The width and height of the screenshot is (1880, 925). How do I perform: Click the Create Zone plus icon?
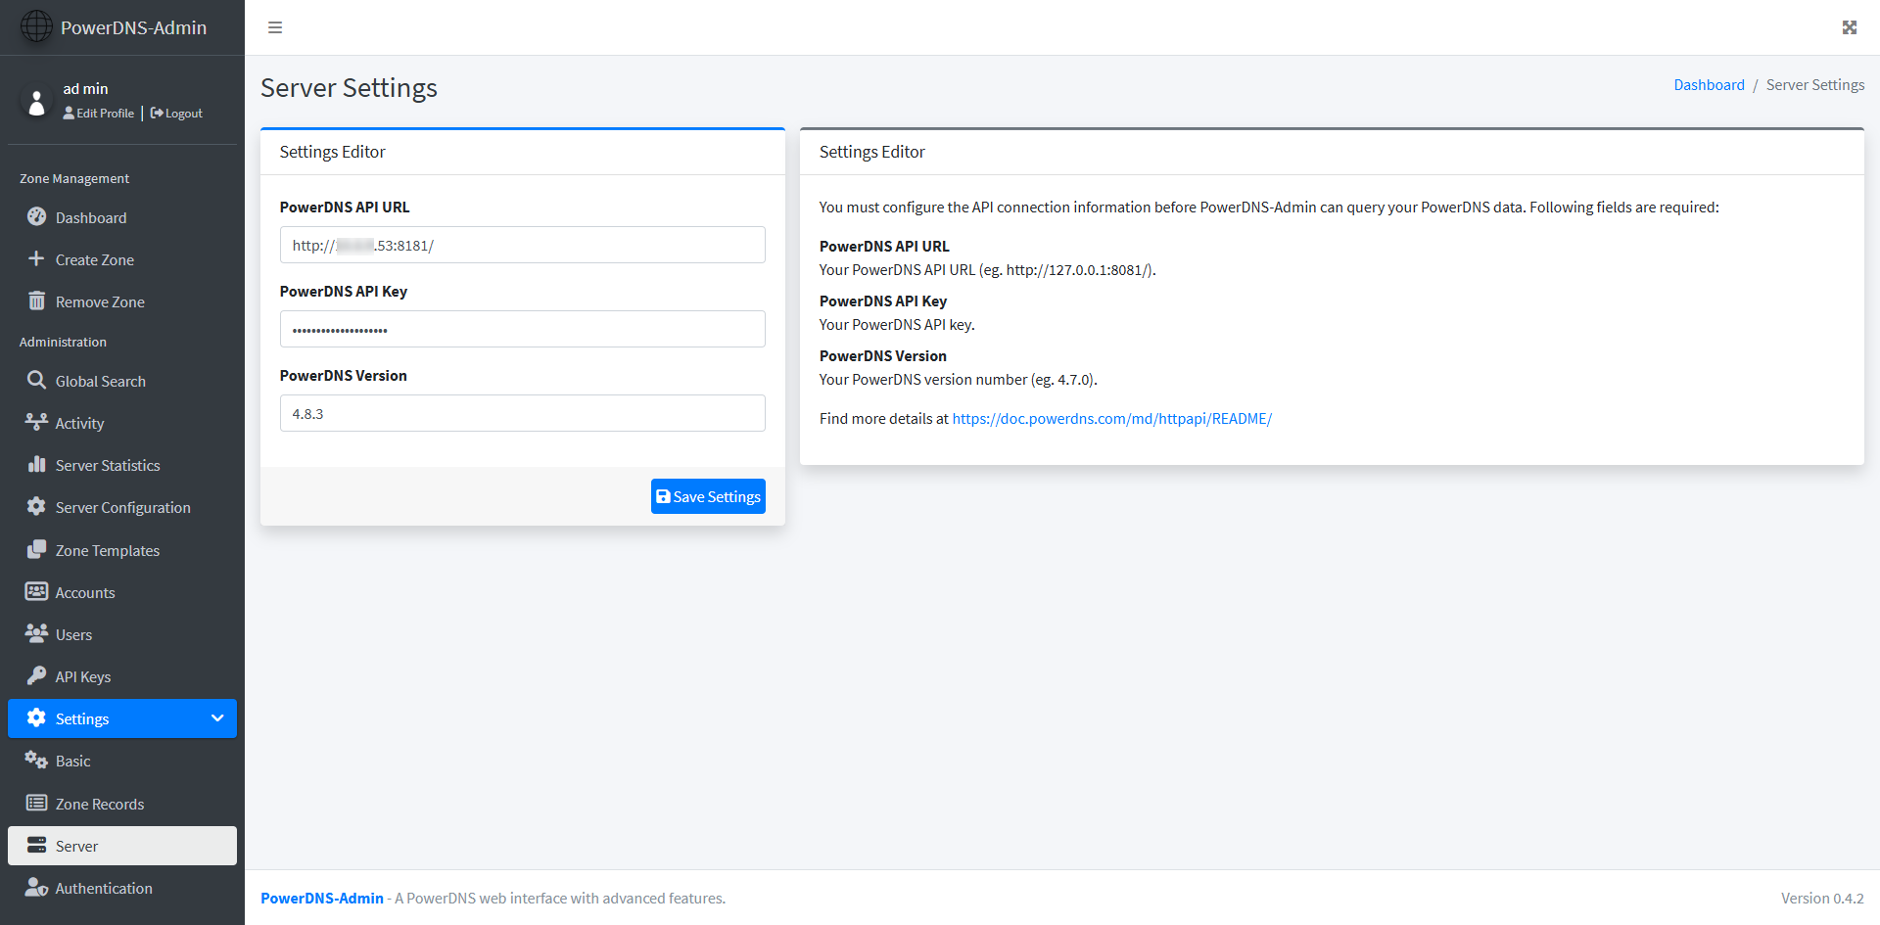pyautogui.click(x=36, y=259)
